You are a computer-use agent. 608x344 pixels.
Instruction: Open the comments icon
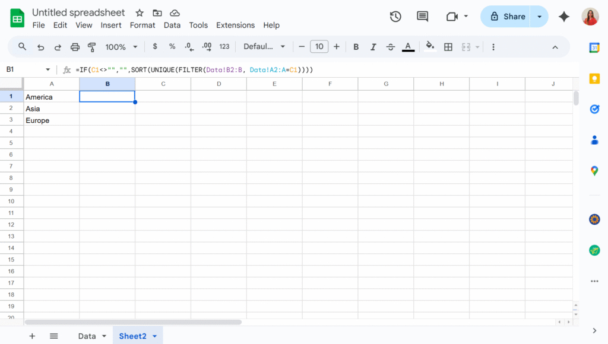pyautogui.click(x=422, y=17)
